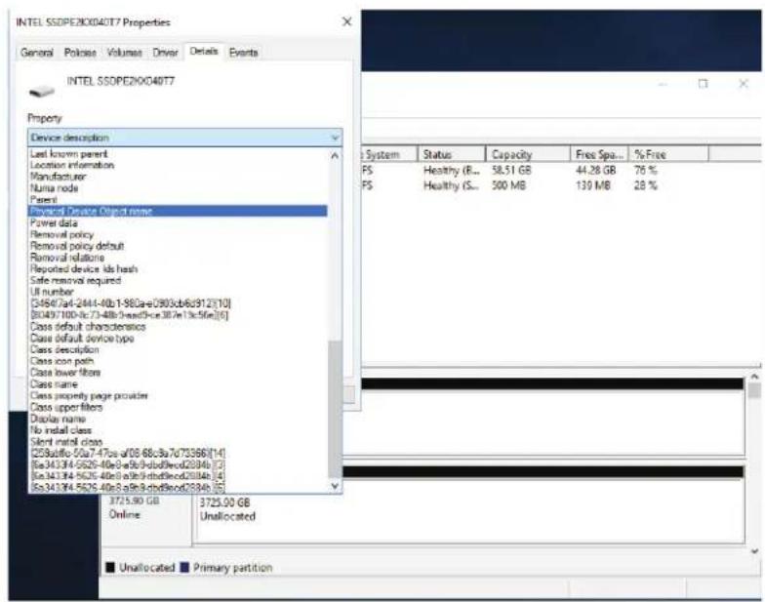This screenshot has width=765, height=602.
Task: Click the Unallocated legend black swatch
Action: [x=110, y=568]
